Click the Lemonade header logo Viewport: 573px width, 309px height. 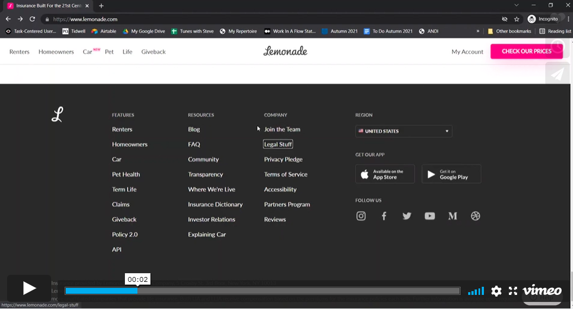point(285,51)
